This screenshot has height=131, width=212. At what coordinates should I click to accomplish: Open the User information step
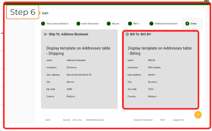(90, 24)
